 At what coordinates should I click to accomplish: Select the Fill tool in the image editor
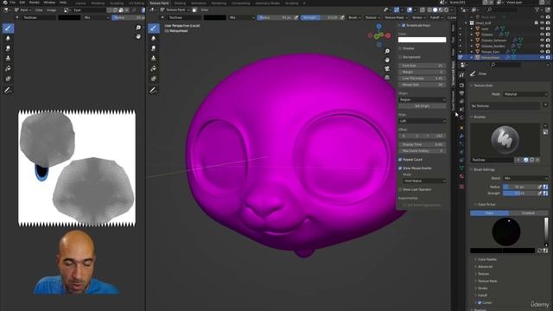(x=8, y=68)
